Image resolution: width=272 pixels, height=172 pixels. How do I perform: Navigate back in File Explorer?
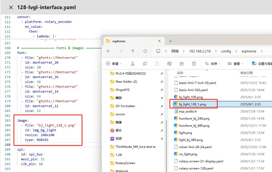tap(108, 51)
